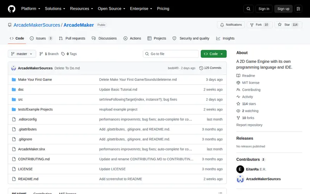310x194 pixels.
Task: Open the .gitignore file
Action: point(25,139)
